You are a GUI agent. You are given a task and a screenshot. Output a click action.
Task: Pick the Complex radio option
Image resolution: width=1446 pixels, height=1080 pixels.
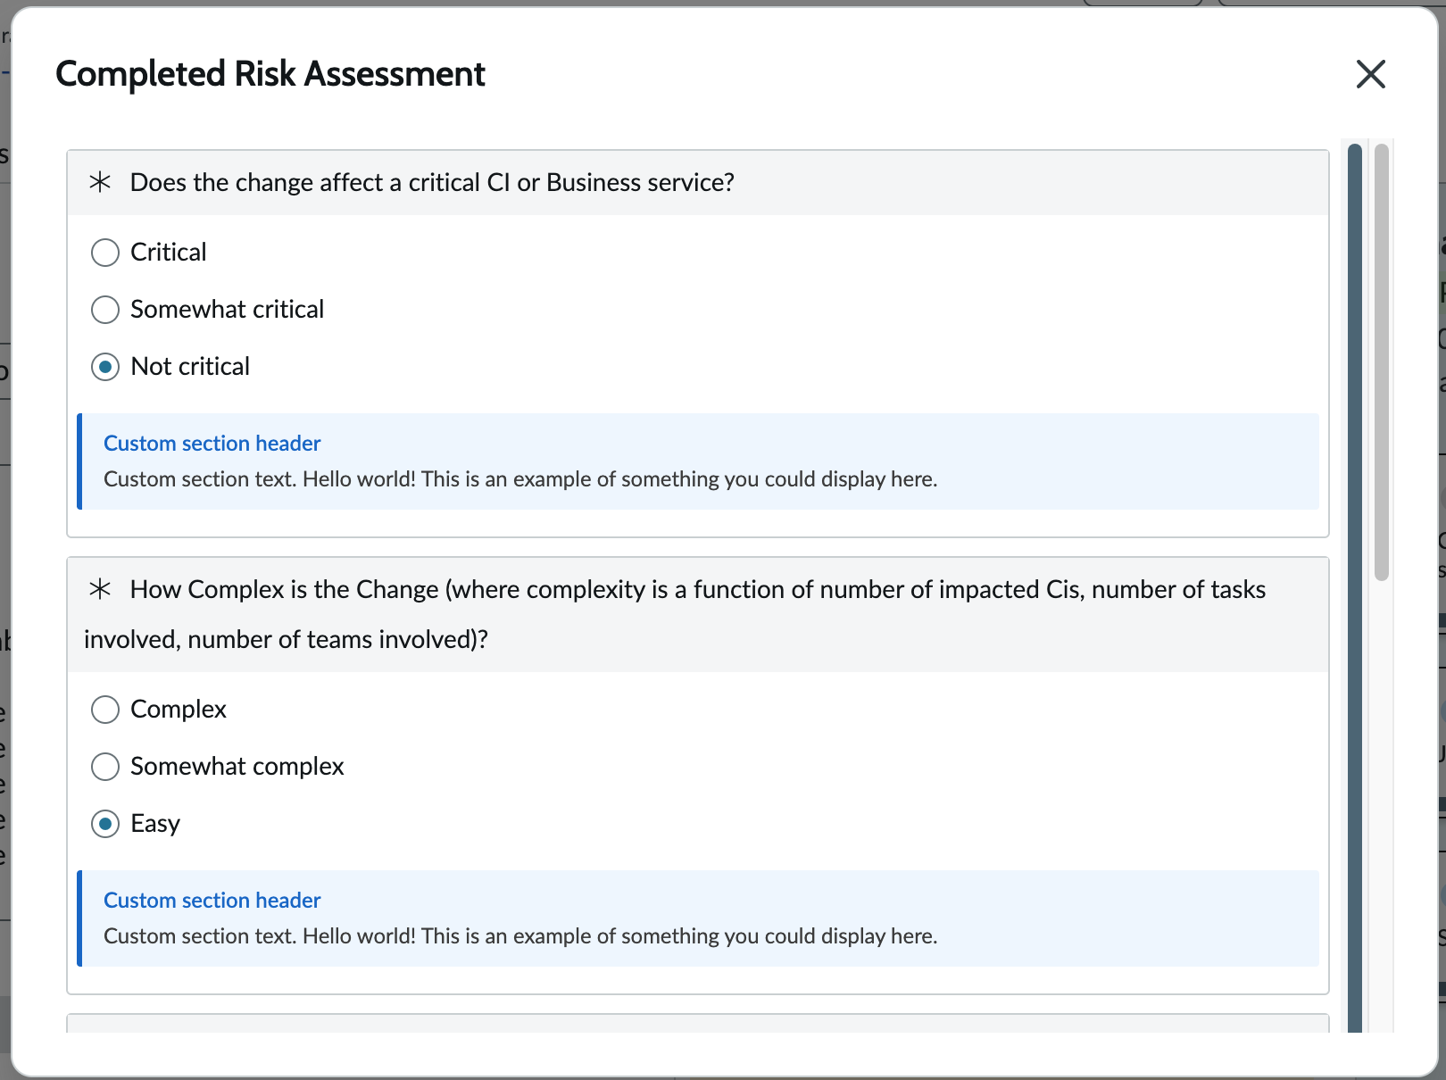coord(105,710)
